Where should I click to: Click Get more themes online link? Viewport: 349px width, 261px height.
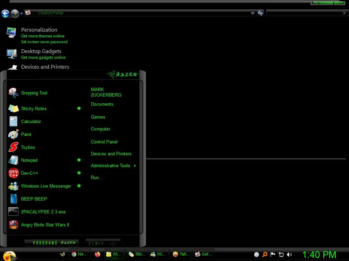[x=43, y=36]
